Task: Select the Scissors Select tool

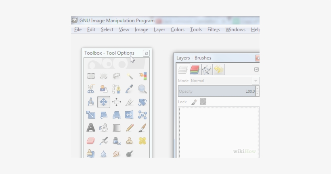Action: pyautogui.click(x=91, y=89)
